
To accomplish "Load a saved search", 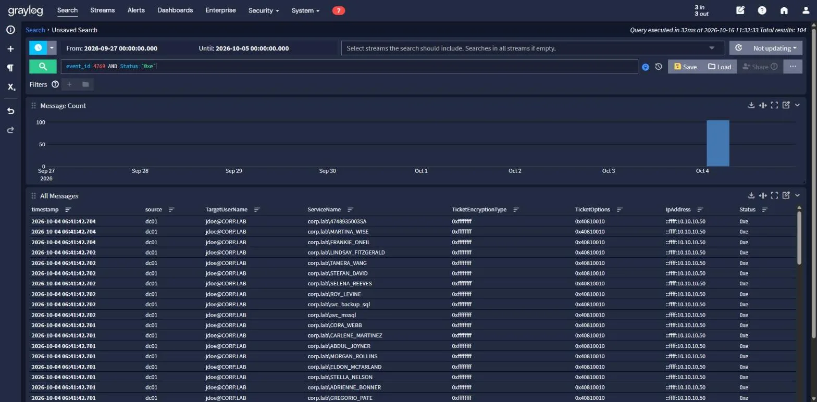I will point(720,67).
